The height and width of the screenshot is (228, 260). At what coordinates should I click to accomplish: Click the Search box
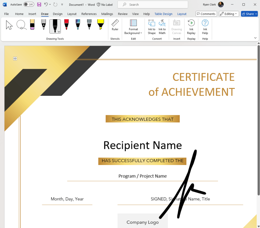click(153, 5)
